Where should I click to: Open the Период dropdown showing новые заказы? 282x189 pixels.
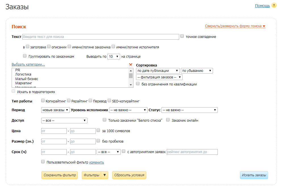point(55,110)
